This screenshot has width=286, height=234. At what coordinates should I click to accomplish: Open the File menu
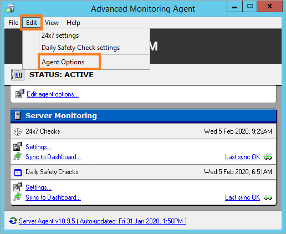13,23
